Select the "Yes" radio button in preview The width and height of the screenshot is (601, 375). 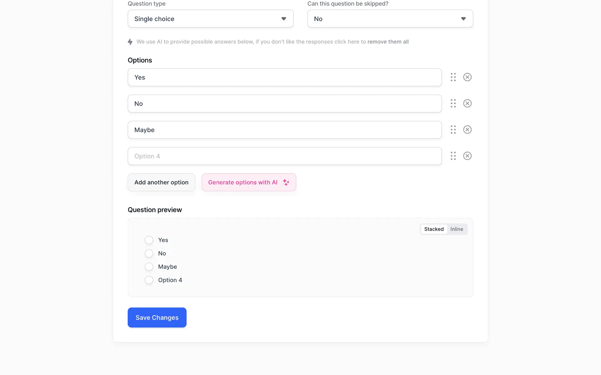(149, 240)
